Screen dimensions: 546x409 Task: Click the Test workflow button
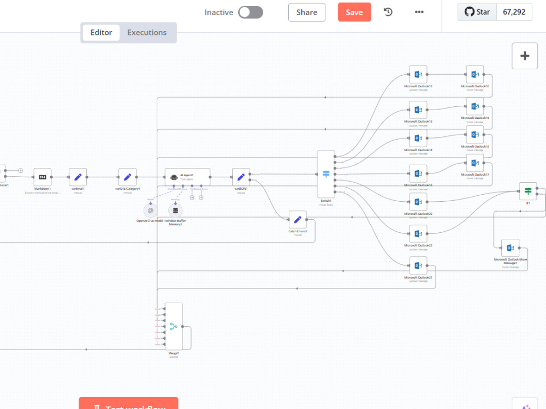pos(128,404)
